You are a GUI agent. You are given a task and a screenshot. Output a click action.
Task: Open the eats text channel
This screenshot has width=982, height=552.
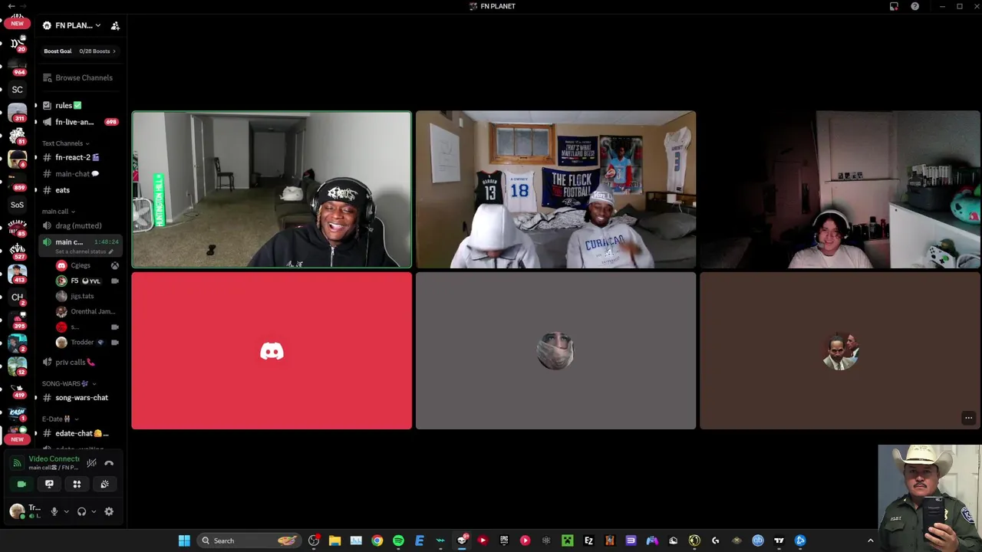click(x=81, y=190)
